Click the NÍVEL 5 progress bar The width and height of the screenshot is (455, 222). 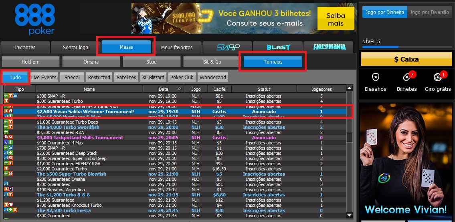pyautogui.click(x=407, y=47)
